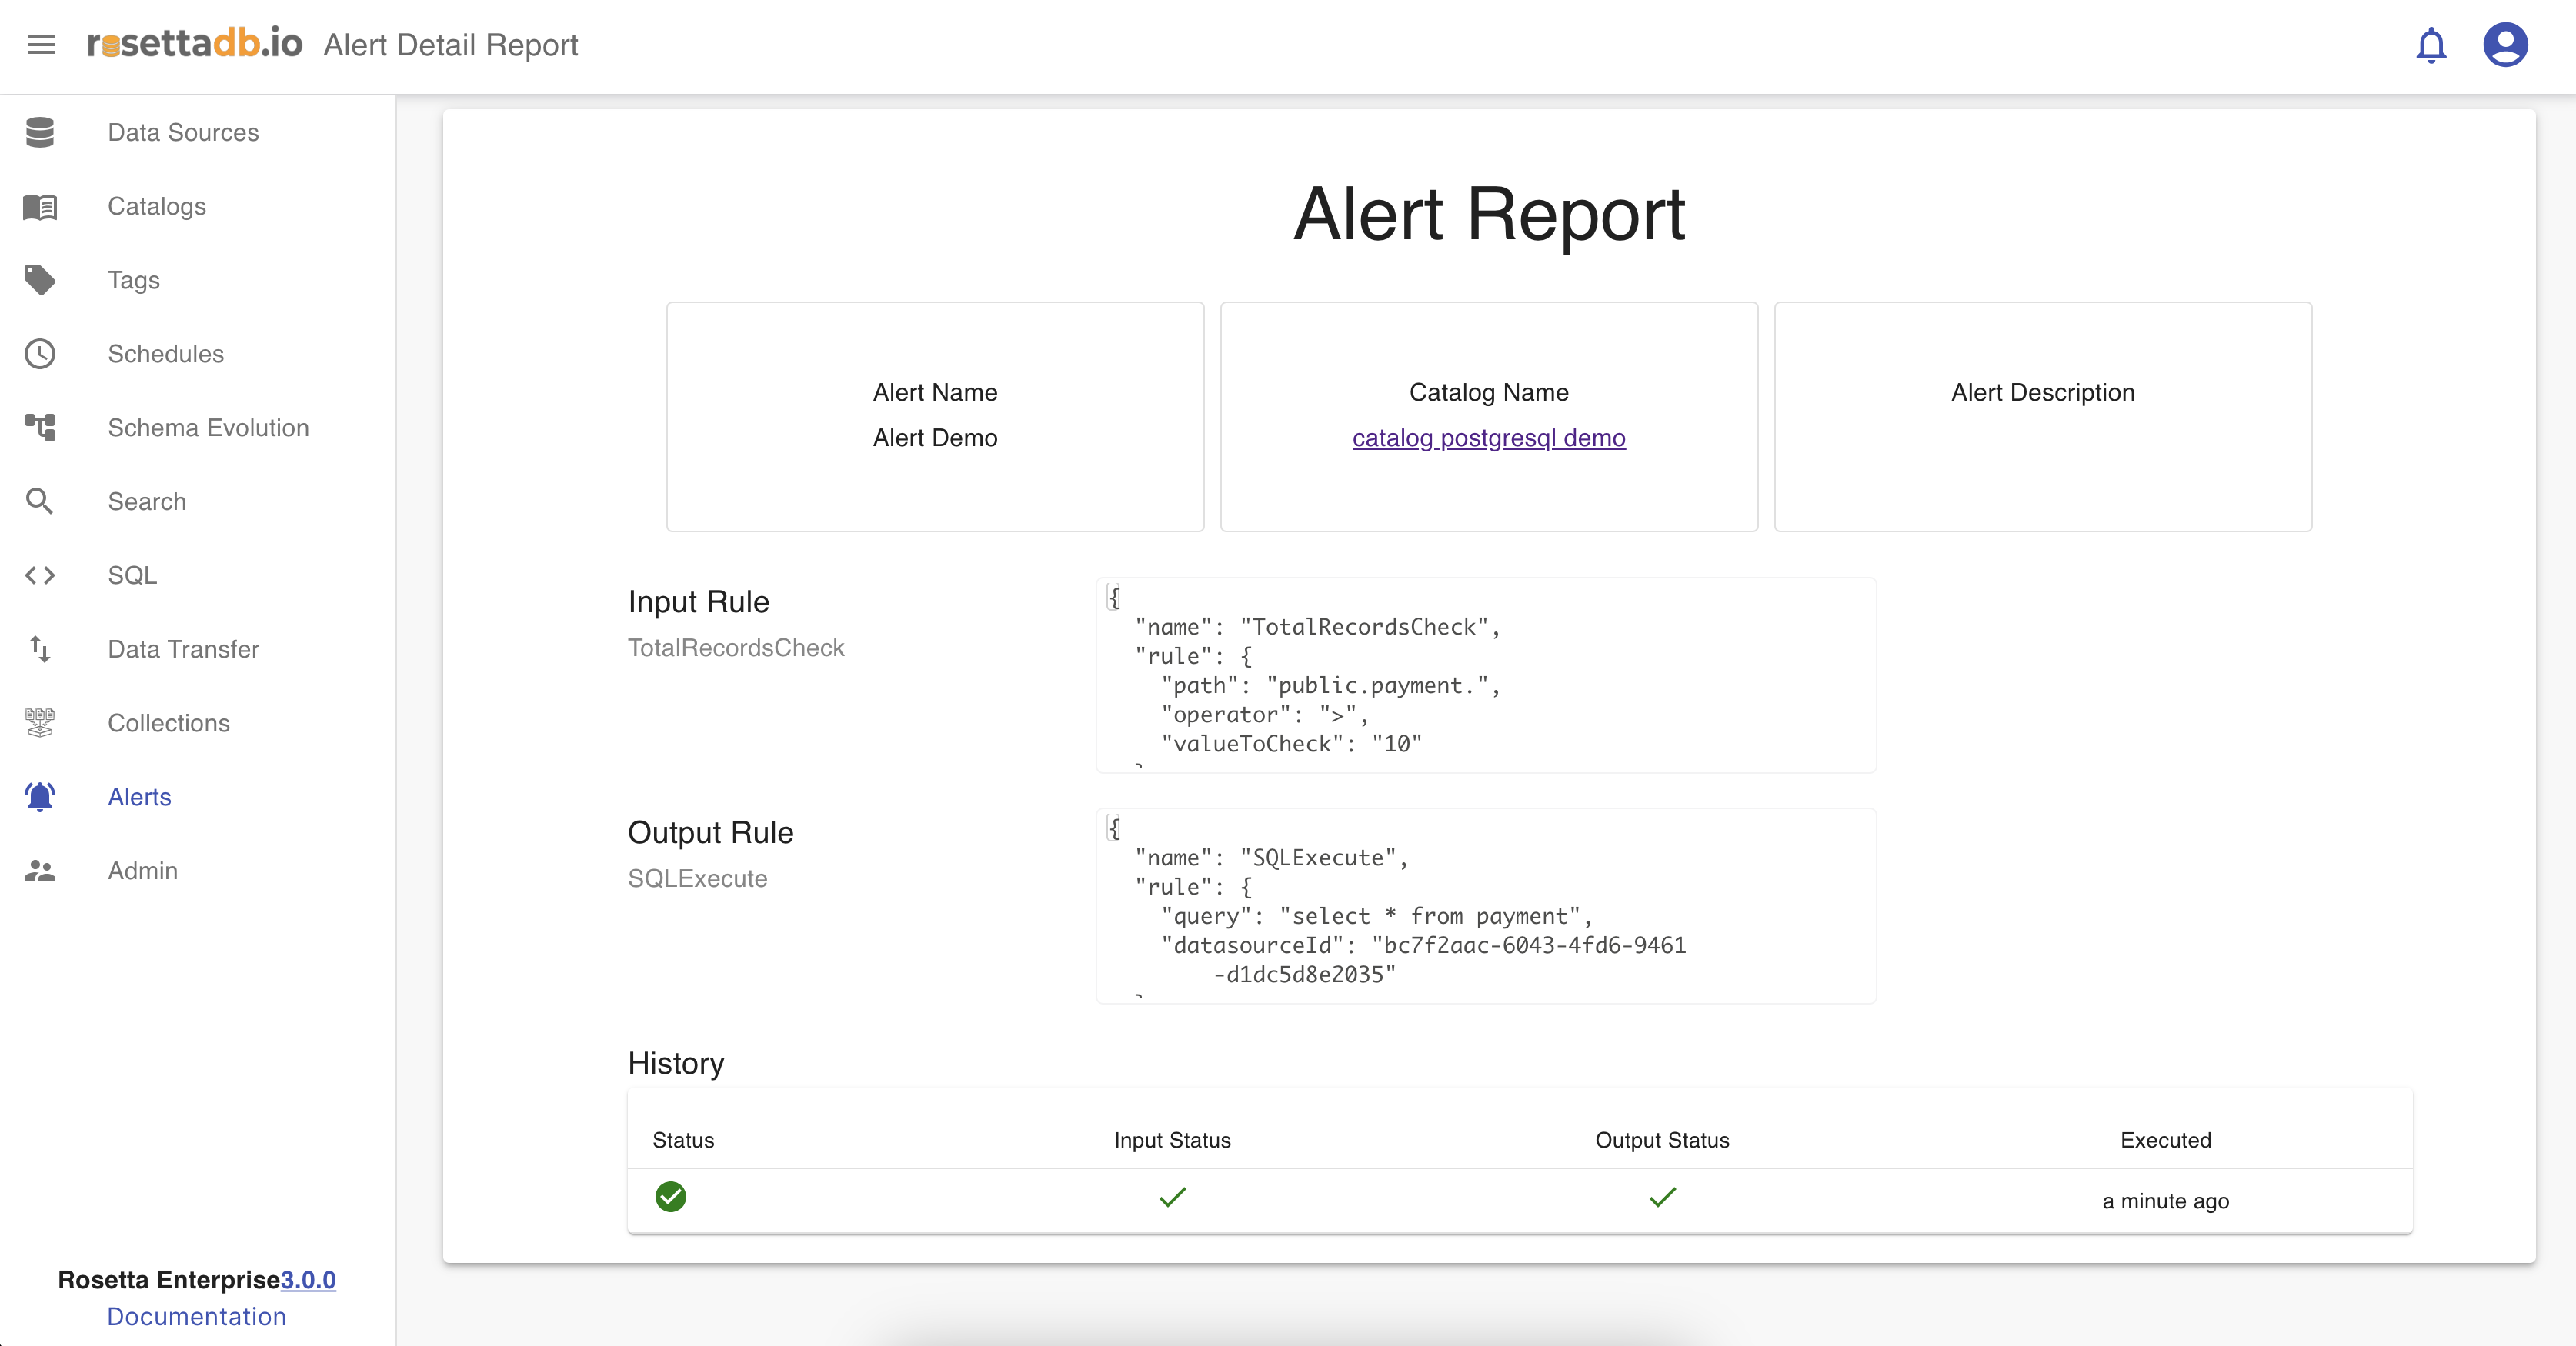The height and width of the screenshot is (1346, 2576).
Task: Open the Documentation link
Action: click(x=197, y=1316)
